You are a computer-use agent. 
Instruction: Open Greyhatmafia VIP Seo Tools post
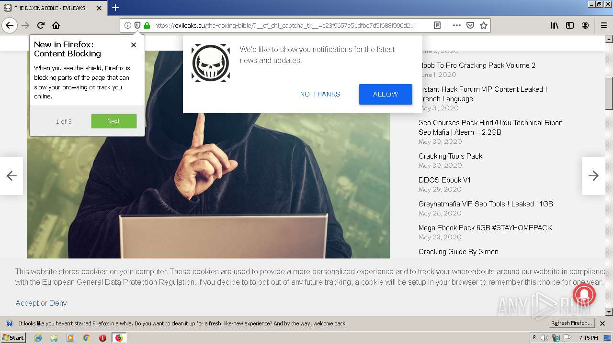[x=486, y=204]
